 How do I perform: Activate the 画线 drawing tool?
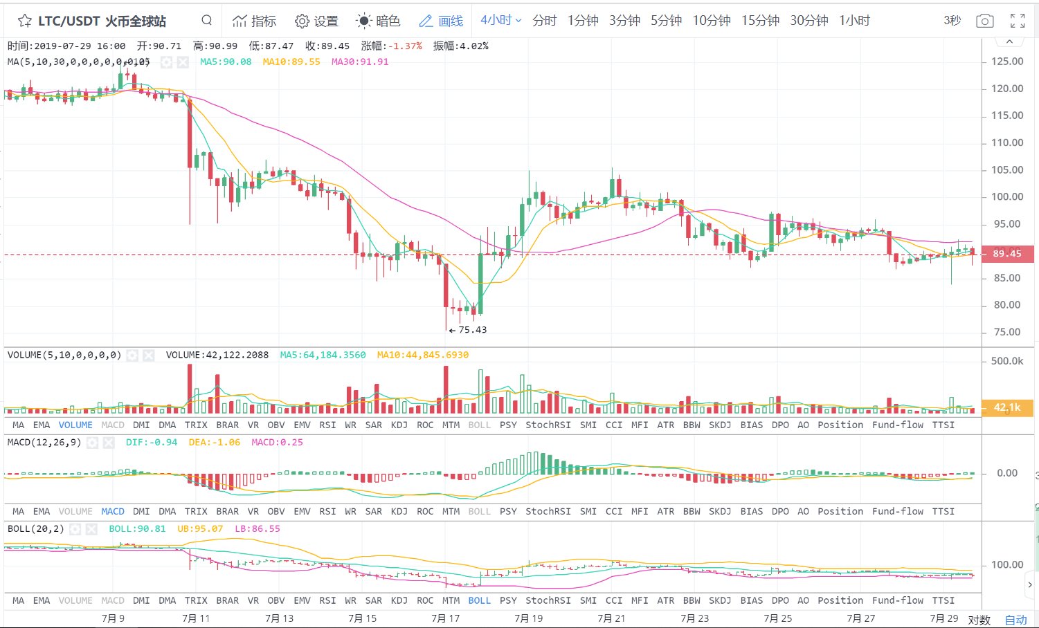(441, 21)
